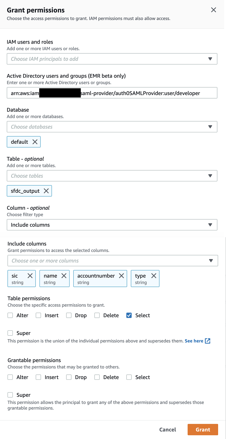Remove the sic column chip
This screenshot has height=439, width=226.
pyautogui.click(x=30, y=276)
